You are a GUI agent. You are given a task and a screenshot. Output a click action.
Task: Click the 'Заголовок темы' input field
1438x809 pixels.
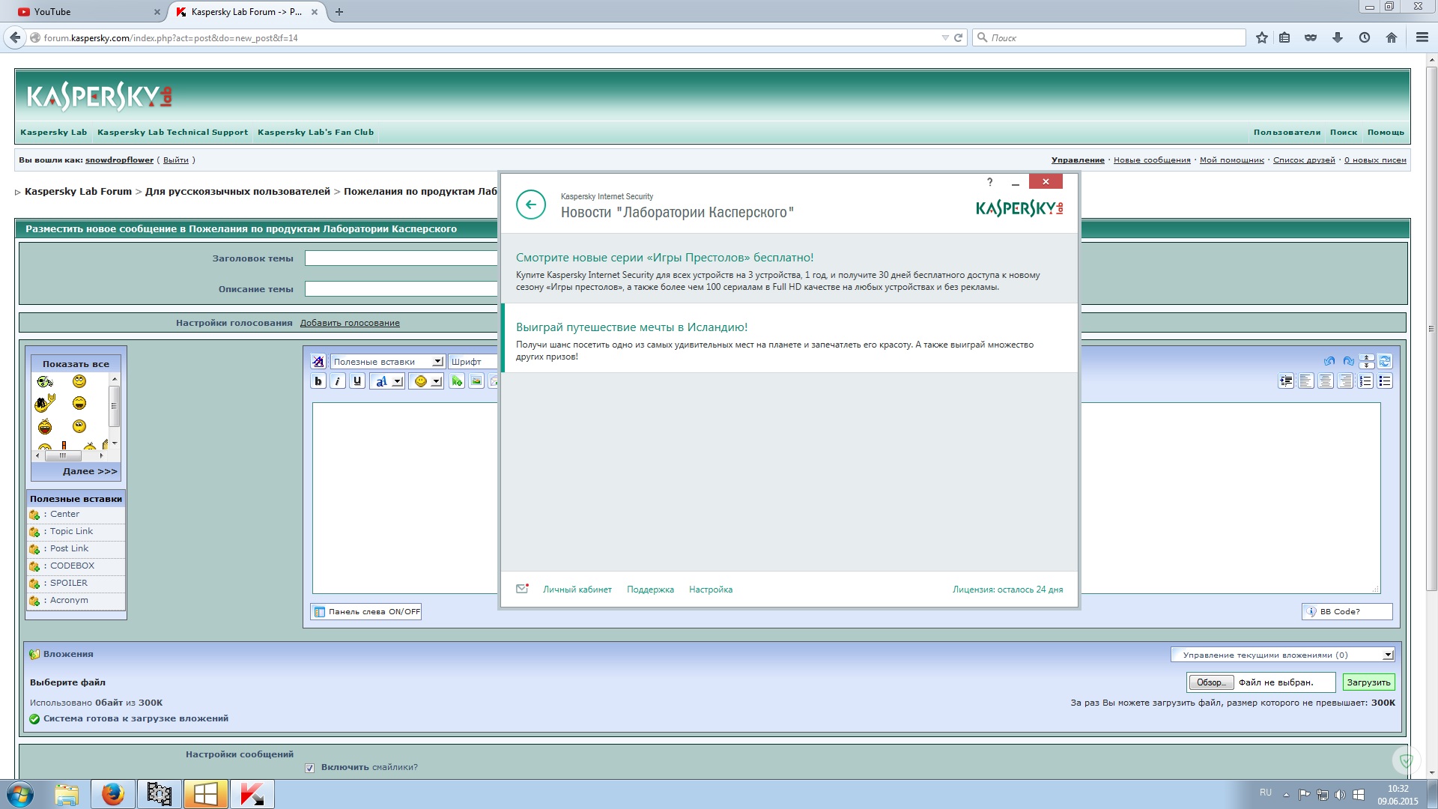coord(401,258)
